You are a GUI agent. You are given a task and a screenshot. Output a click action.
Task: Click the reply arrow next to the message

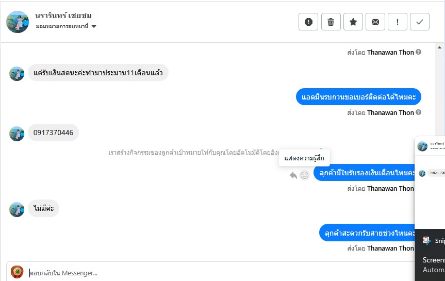pos(293,175)
